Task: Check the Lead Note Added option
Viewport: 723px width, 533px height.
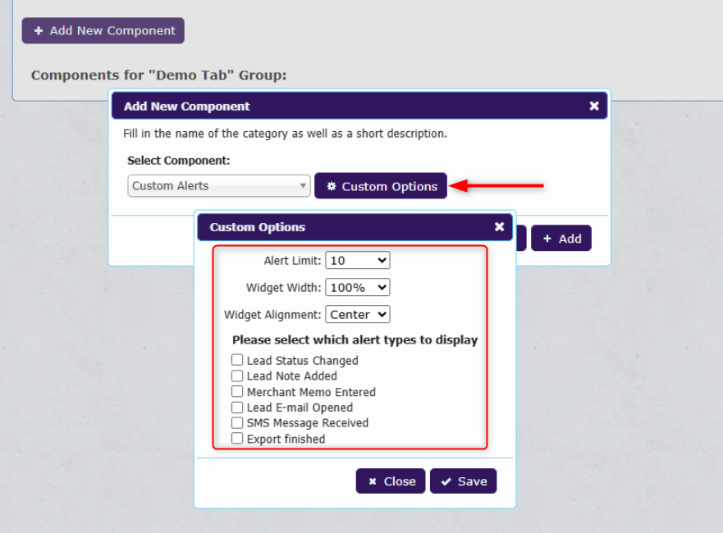Action: pos(237,376)
